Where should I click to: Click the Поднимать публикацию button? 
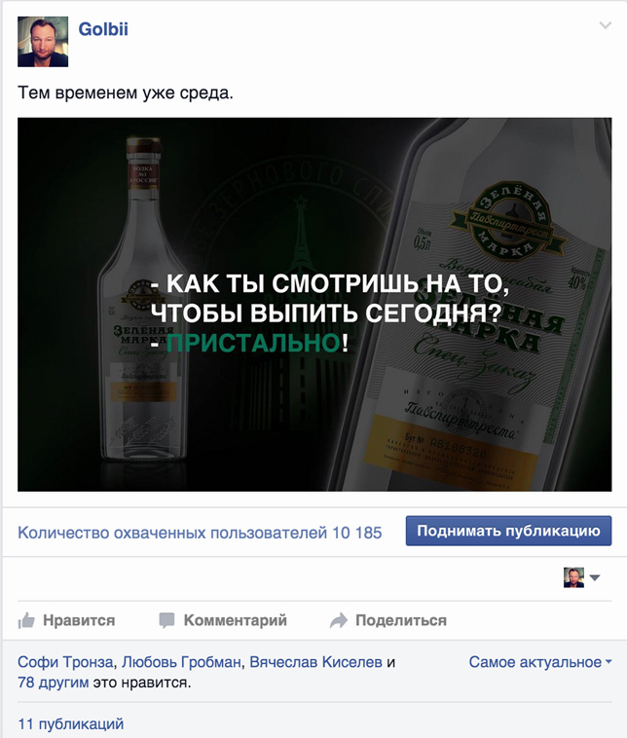coord(509,531)
